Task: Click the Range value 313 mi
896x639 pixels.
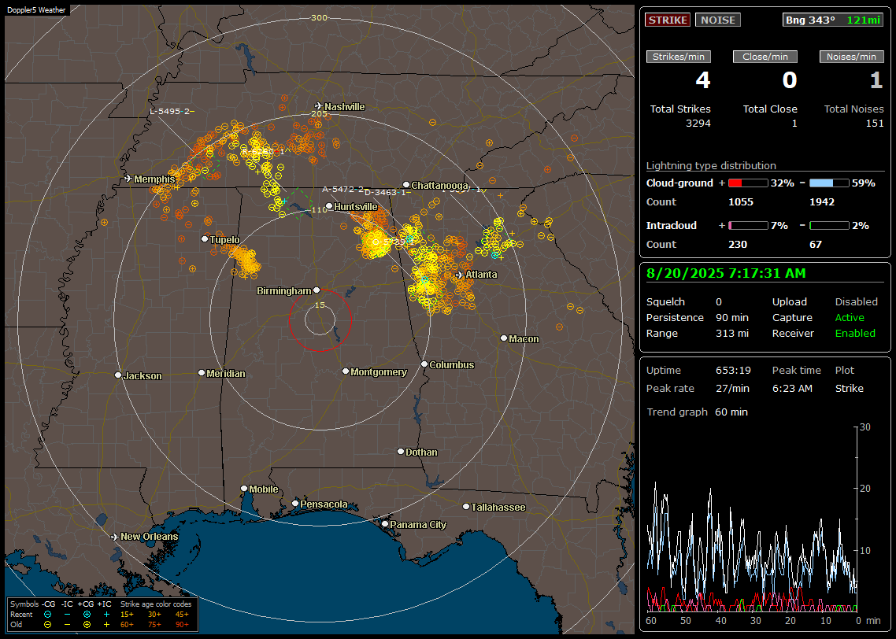Action: tap(732, 334)
